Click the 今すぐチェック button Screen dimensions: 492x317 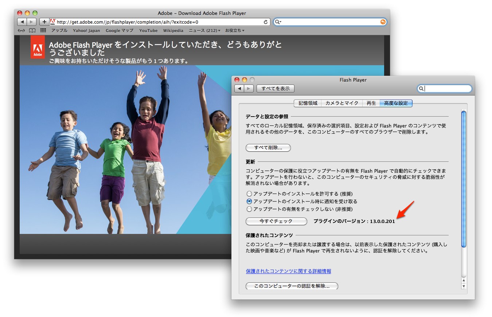[x=276, y=221]
